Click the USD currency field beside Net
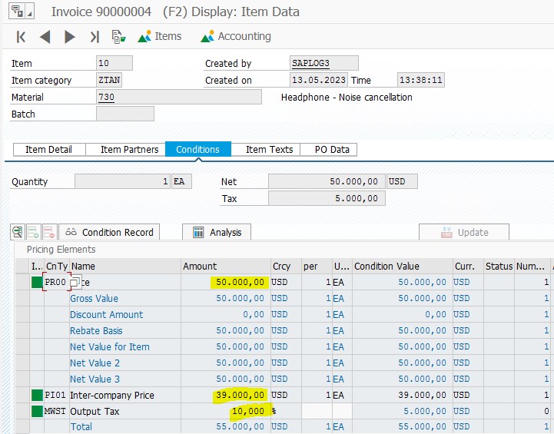This screenshot has height=434, width=554. point(403,181)
